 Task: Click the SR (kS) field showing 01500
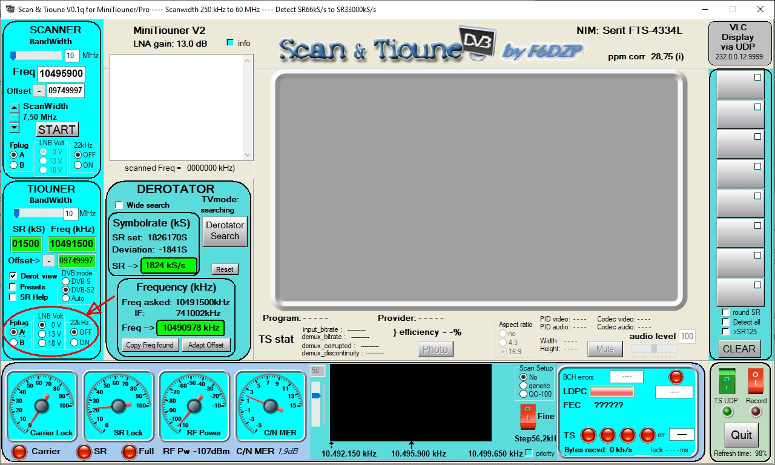[x=26, y=244]
